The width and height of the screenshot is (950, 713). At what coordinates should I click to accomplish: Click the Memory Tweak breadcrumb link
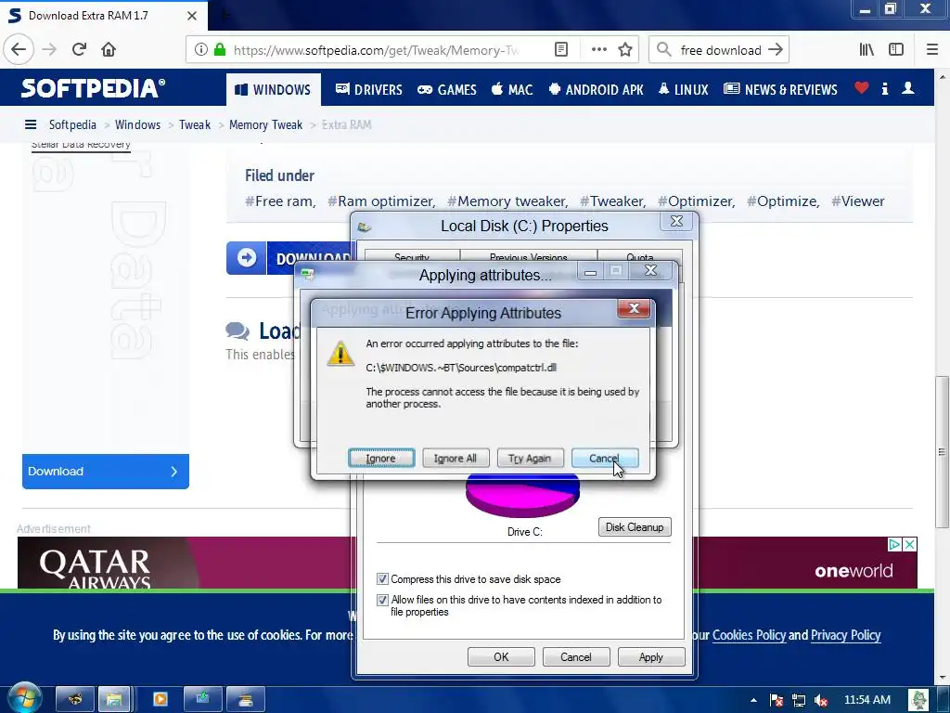pos(265,125)
